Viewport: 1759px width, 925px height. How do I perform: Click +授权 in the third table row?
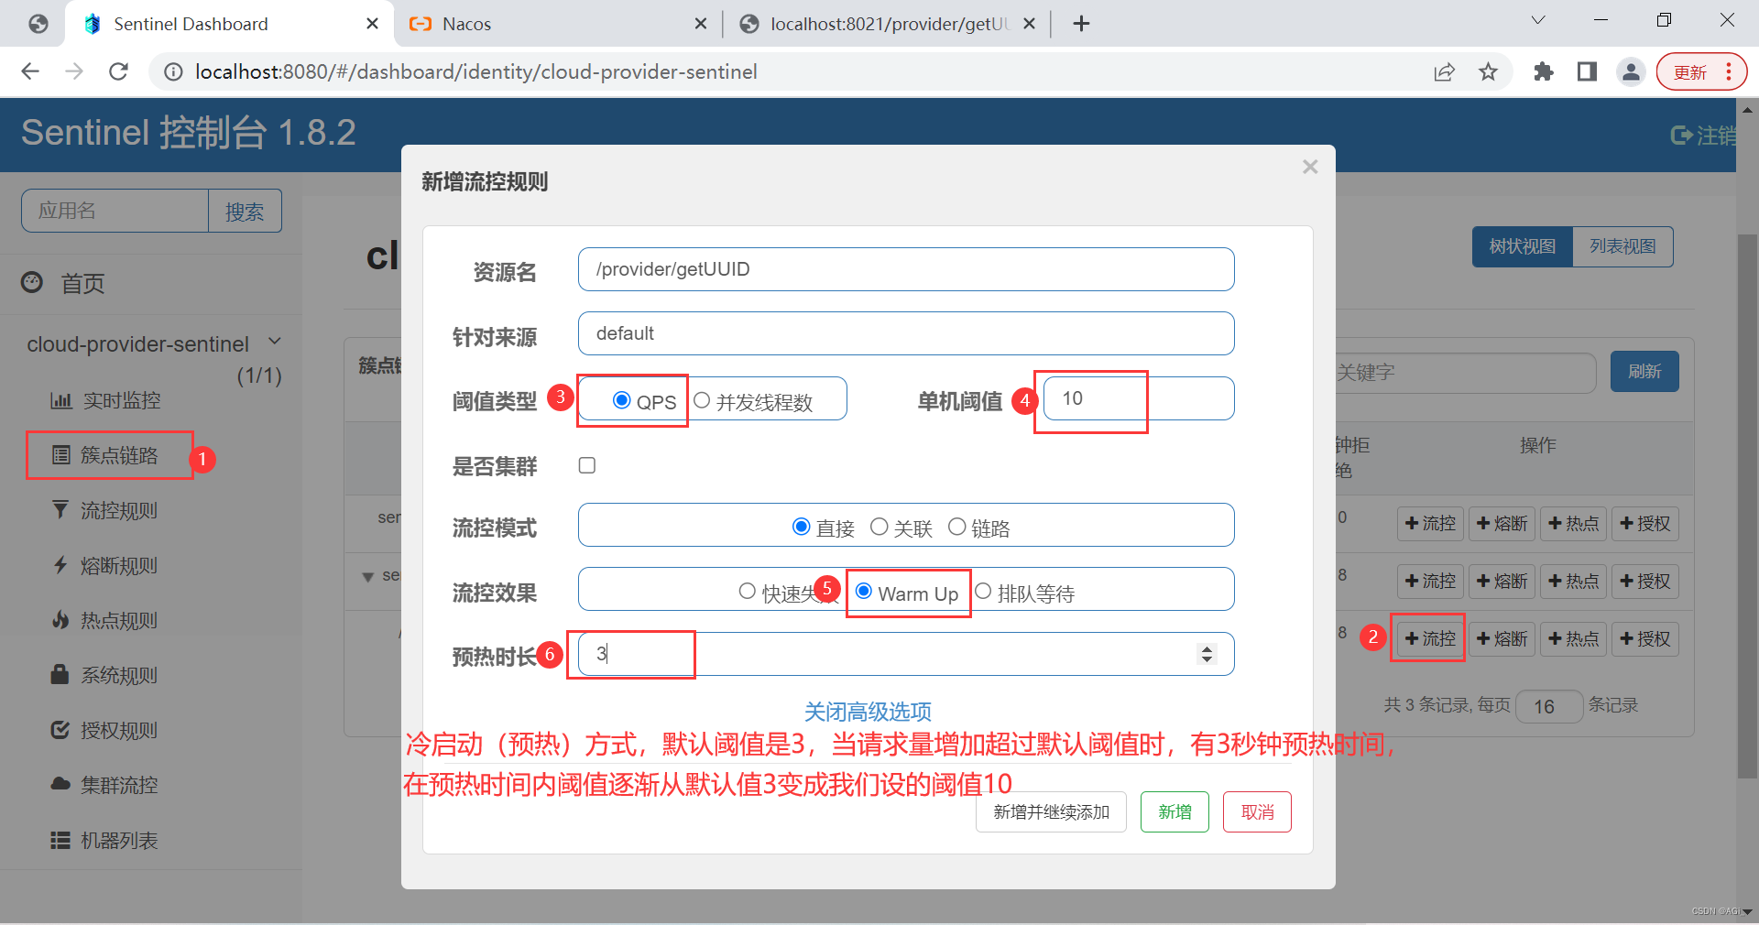1645,638
